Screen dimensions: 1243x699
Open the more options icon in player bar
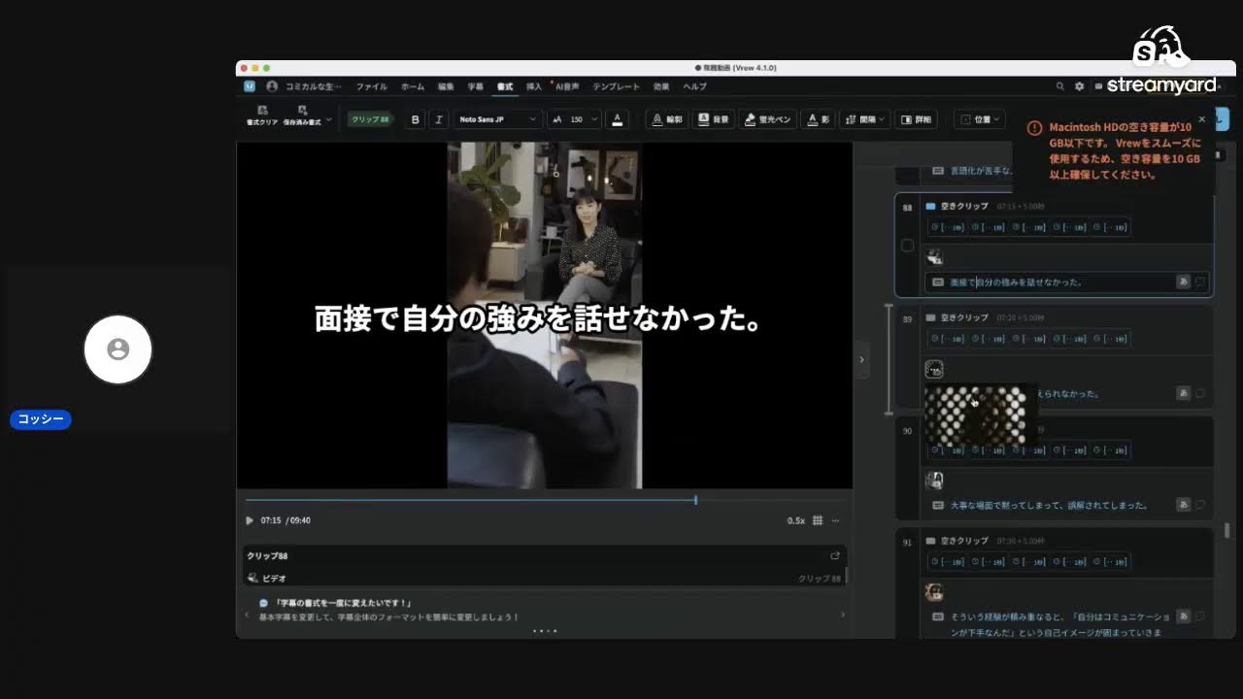click(x=835, y=520)
